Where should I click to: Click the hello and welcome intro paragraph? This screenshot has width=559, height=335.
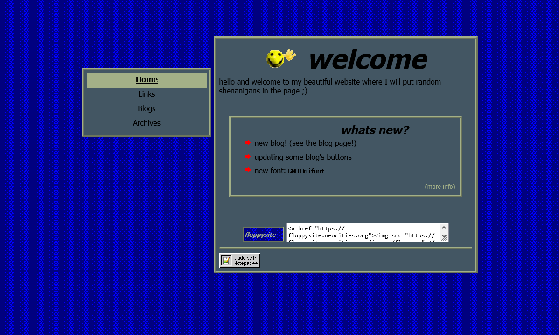point(329,86)
